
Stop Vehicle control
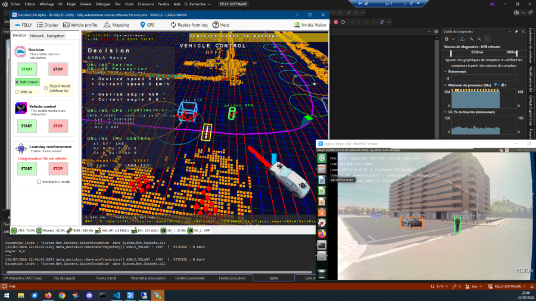(x=58, y=126)
